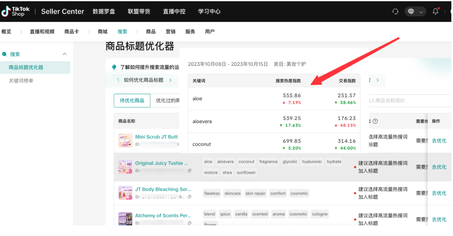Select the 待优化商品 tab
Screen dimensions: 453x236
click(132, 101)
